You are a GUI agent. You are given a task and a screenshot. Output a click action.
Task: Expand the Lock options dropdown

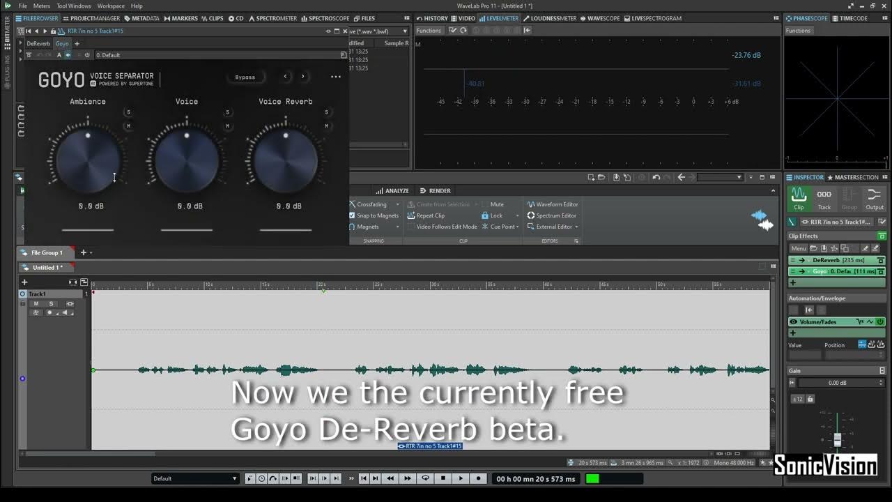click(x=517, y=215)
